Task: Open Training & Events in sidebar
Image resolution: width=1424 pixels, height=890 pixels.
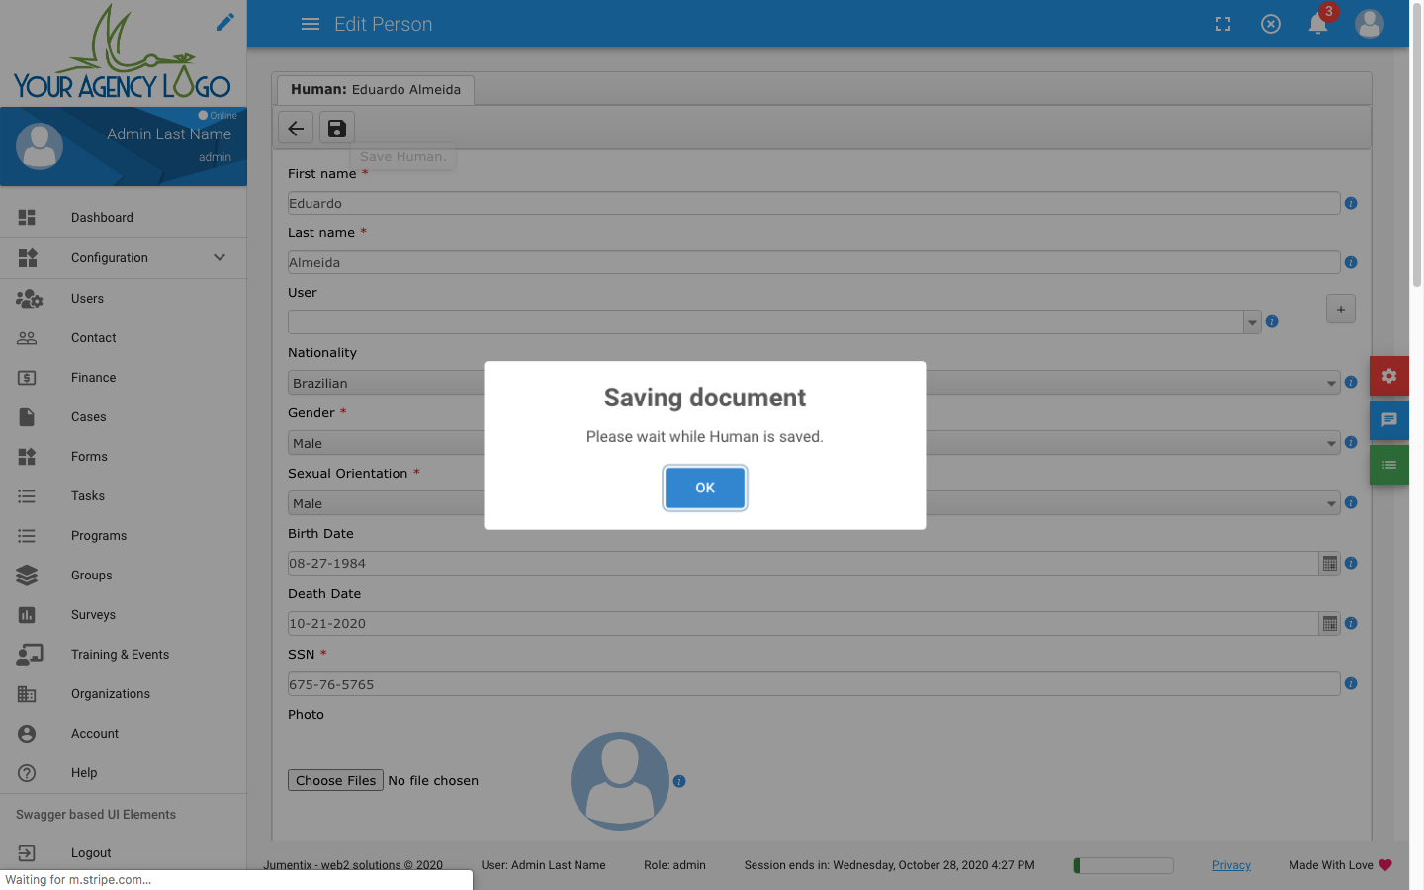Action: (x=124, y=655)
